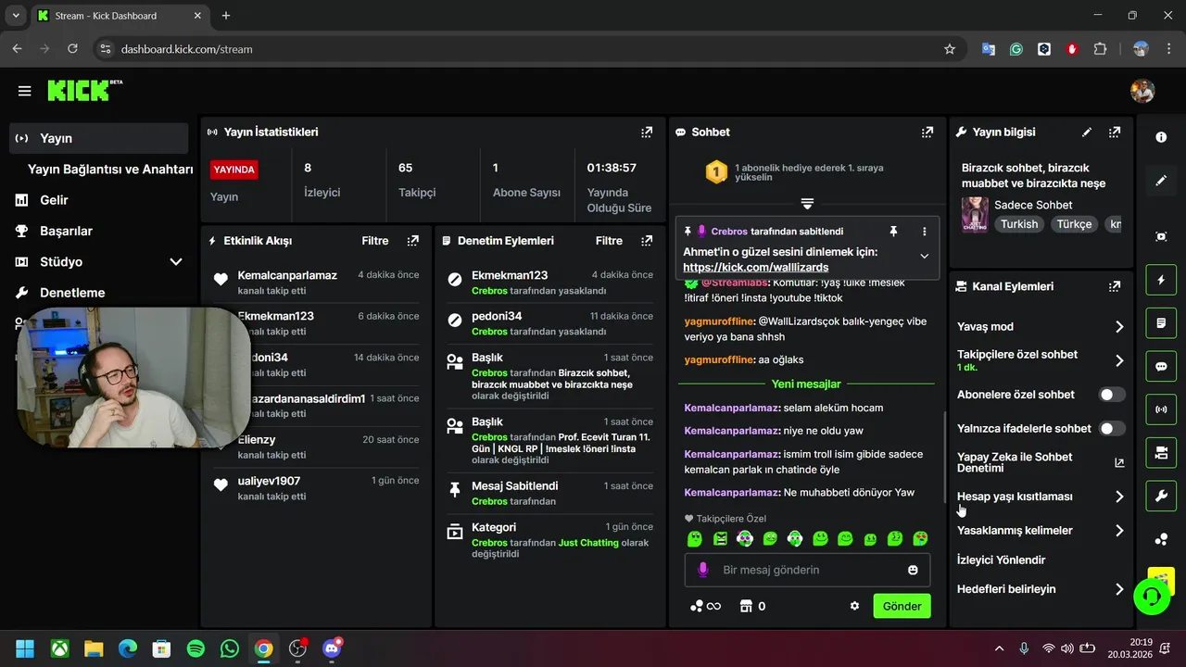1186x667 pixels.
Task: Open the Windows Start menu
Action: click(25, 648)
